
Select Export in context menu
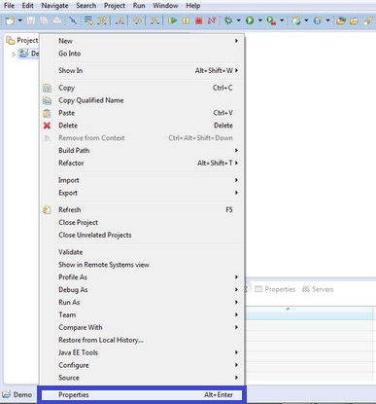(x=142, y=193)
